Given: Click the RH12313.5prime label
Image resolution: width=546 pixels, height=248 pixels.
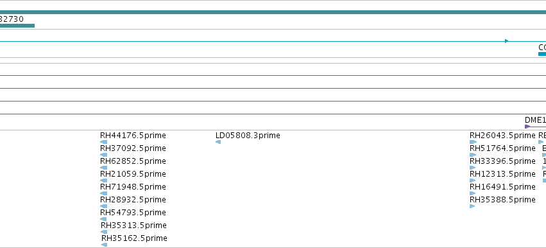Looking at the screenshot, I should click(x=502, y=174).
